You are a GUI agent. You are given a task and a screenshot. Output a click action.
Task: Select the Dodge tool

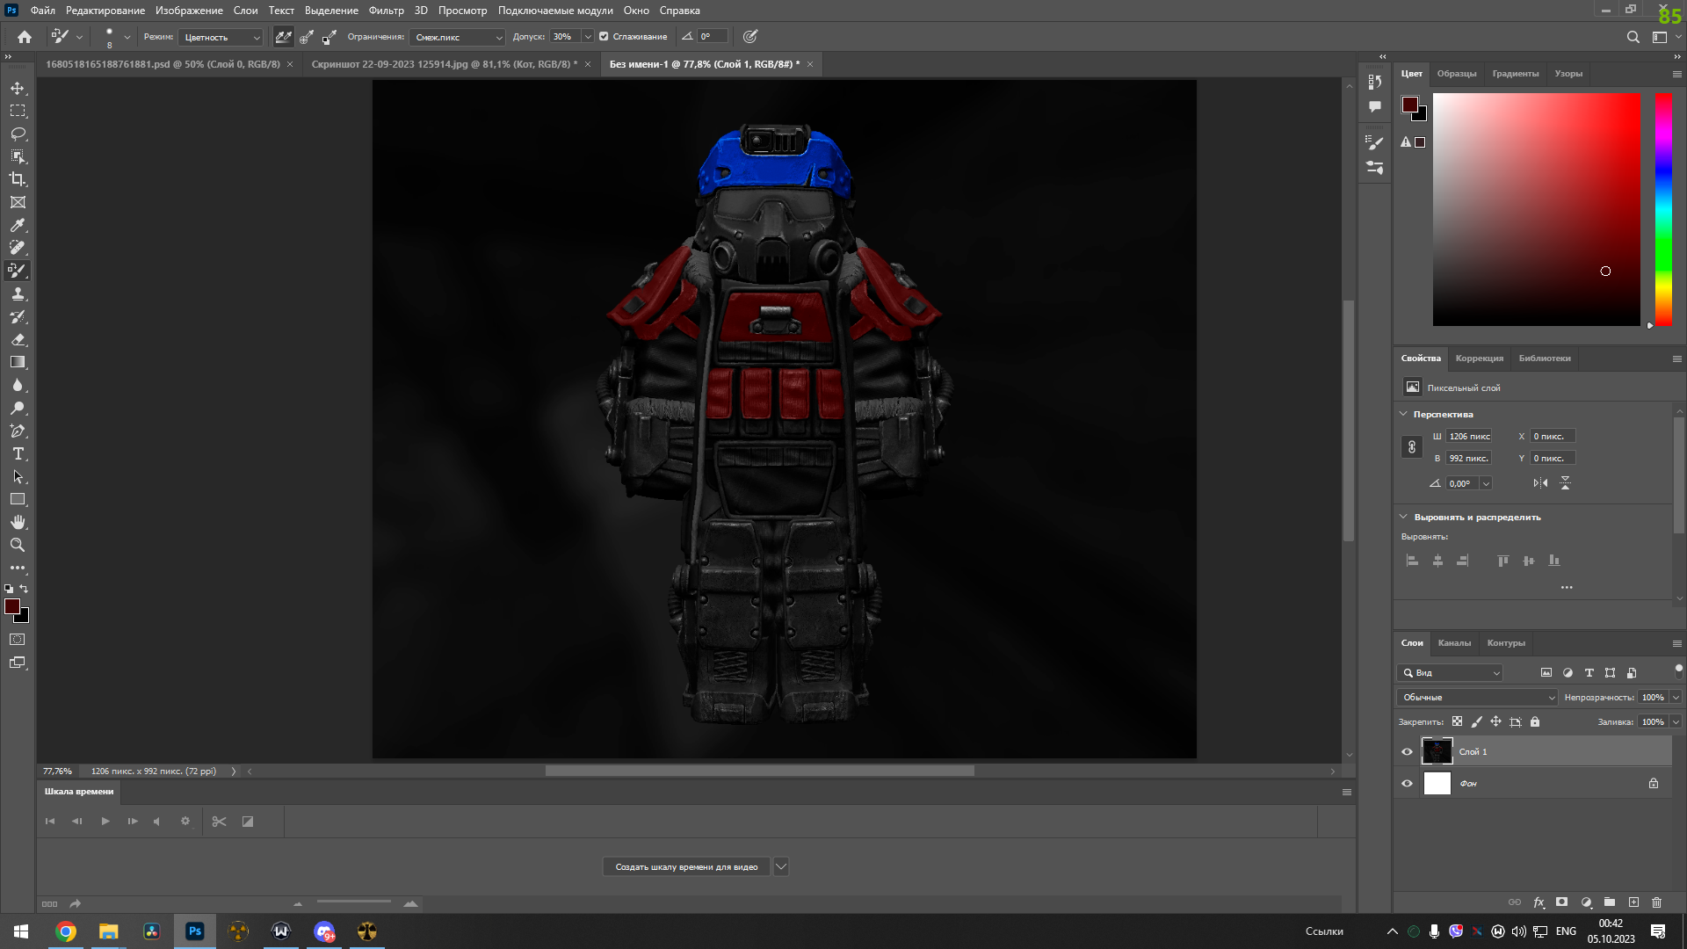pyautogui.click(x=18, y=408)
